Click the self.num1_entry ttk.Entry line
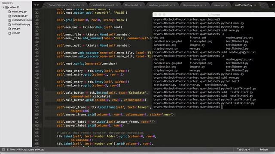This screenshot has height=154, width=275. tap(93, 71)
